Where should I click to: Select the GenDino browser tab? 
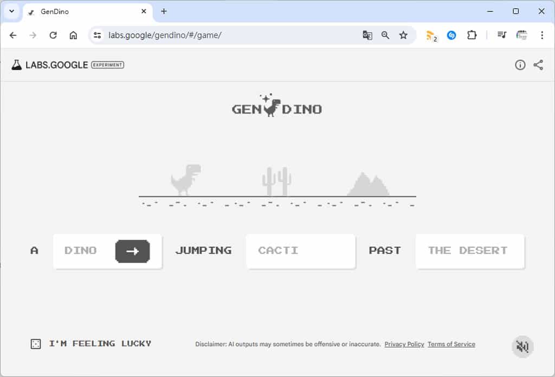click(x=87, y=12)
